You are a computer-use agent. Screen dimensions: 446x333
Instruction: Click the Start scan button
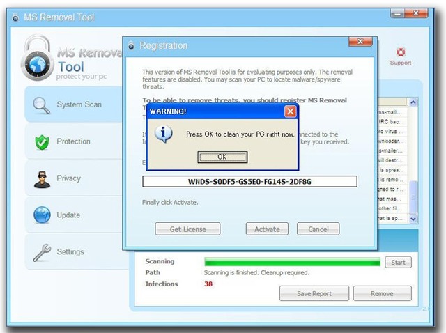pos(398,262)
